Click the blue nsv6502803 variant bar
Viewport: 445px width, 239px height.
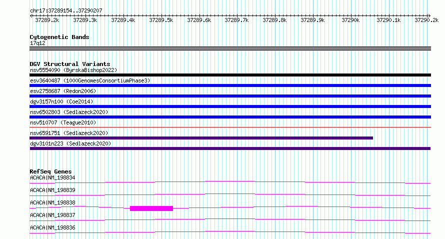coord(230,117)
